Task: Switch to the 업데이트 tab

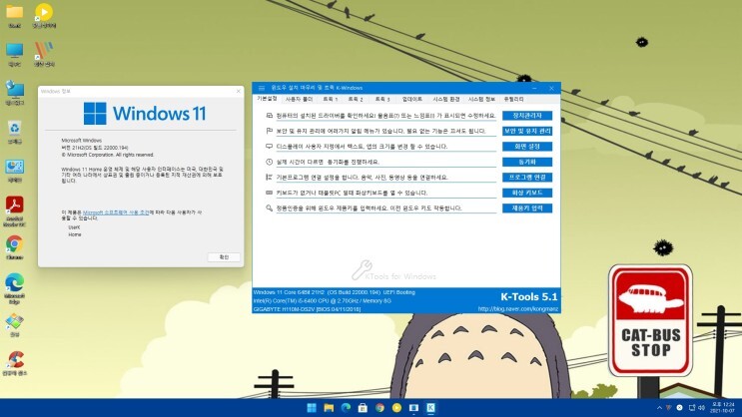Action: pos(412,100)
